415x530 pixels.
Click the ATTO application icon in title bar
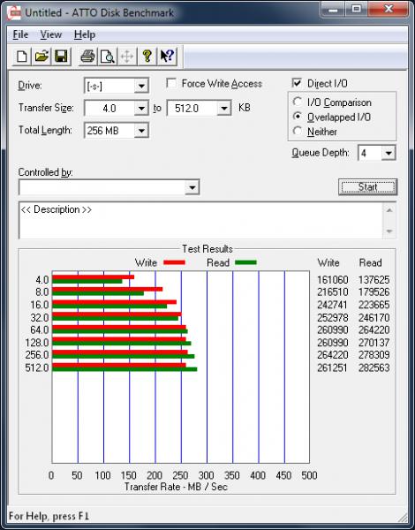tap(15, 13)
